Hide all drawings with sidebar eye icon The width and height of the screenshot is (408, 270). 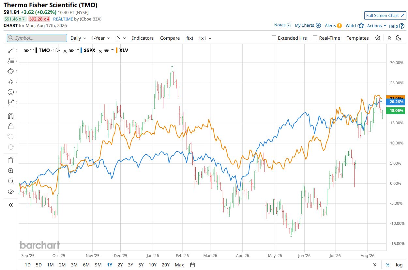pyautogui.click(x=11, y=192)
